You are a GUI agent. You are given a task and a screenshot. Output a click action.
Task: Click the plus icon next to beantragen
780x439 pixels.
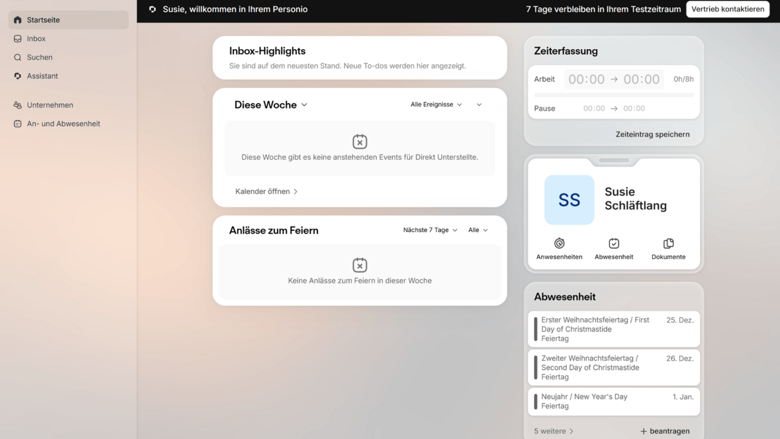click(x=643, y=431)
